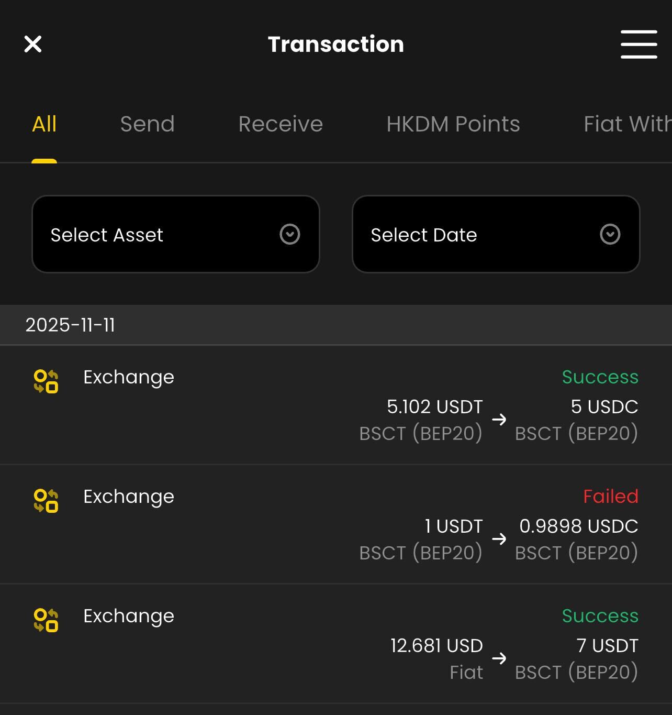Click arrow between 5.102 USDT and 5 USDC

click(499, 419)
